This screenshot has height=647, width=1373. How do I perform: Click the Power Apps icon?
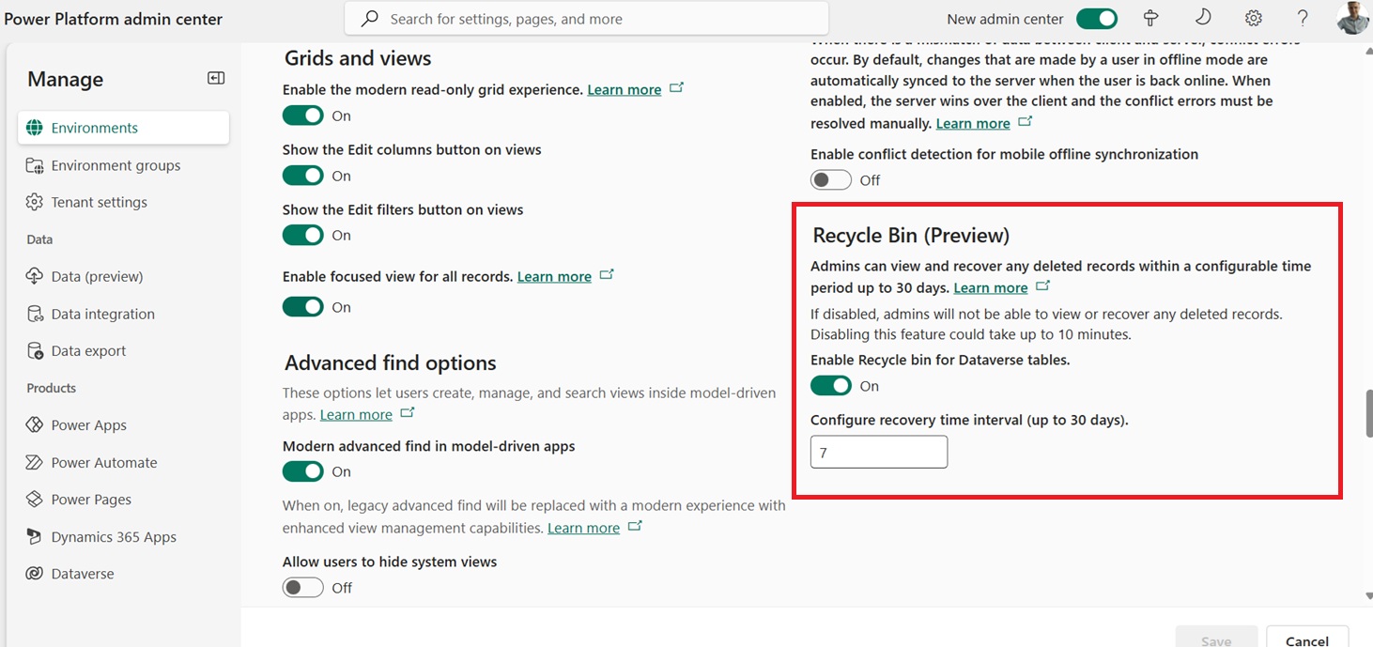(35, 425)
